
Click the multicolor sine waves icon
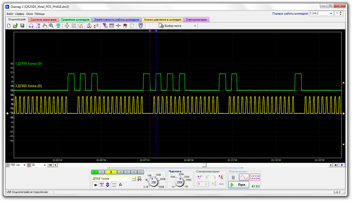point(81,26)
